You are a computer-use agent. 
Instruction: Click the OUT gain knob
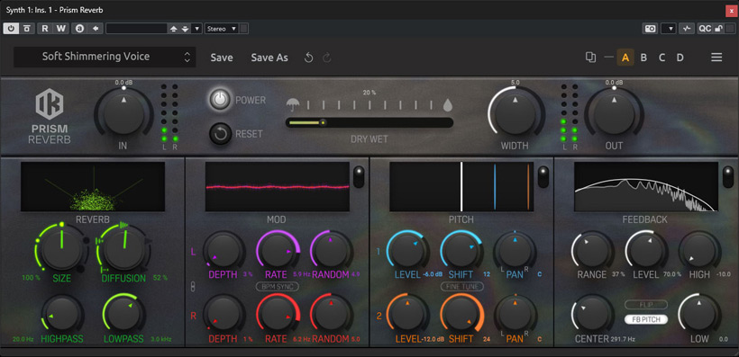coord(614,115)
